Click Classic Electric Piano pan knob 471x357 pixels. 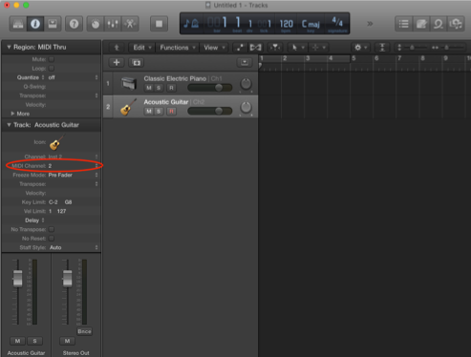point(246,84)
